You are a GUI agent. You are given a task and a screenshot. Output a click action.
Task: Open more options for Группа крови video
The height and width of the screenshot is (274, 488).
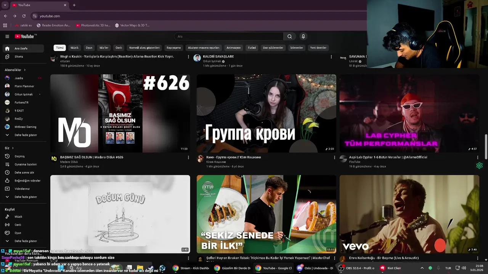[335, 158]
